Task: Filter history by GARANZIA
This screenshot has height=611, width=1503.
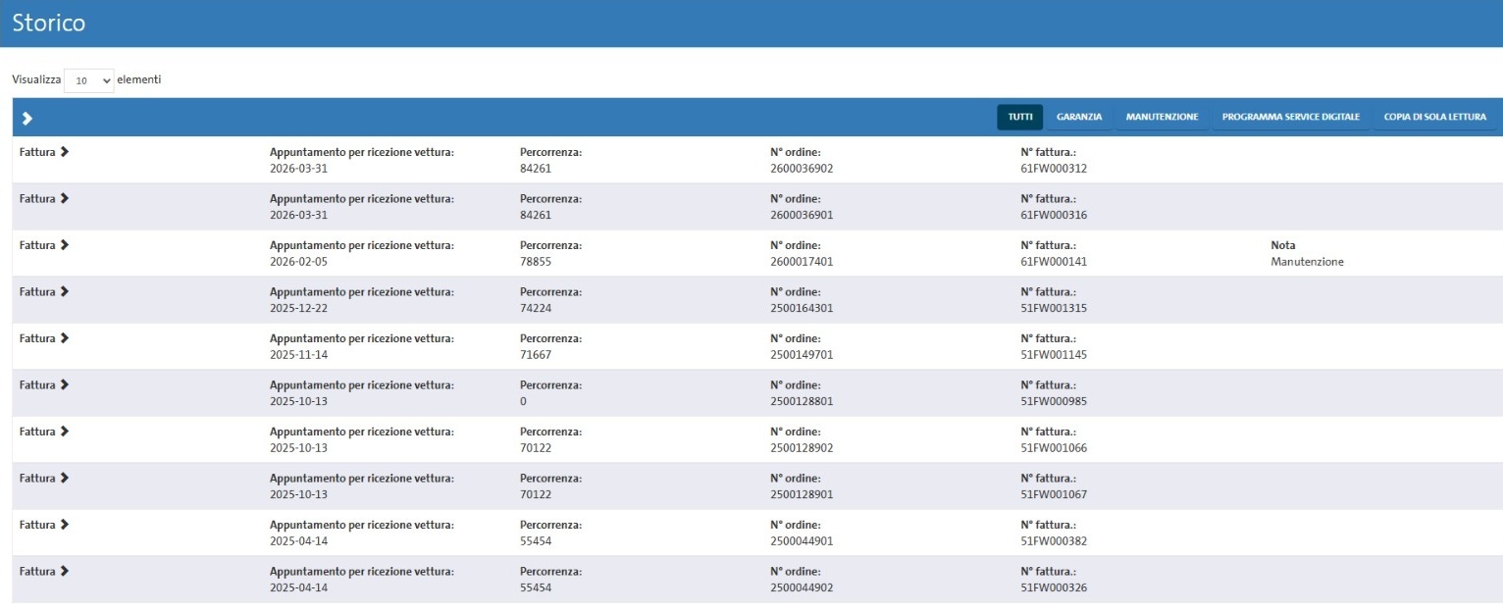Action: point(1079,117)
